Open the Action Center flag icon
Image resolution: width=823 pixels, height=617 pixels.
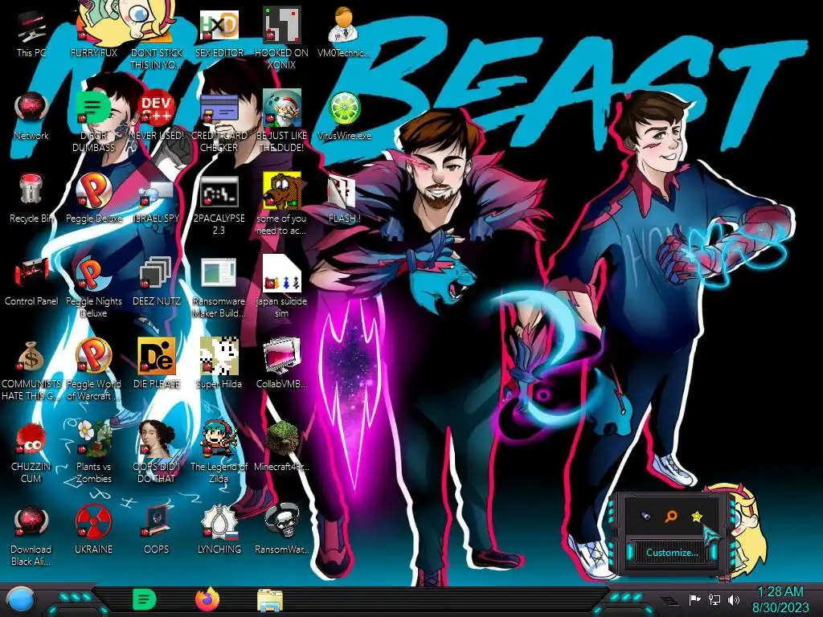coord(695,599)
